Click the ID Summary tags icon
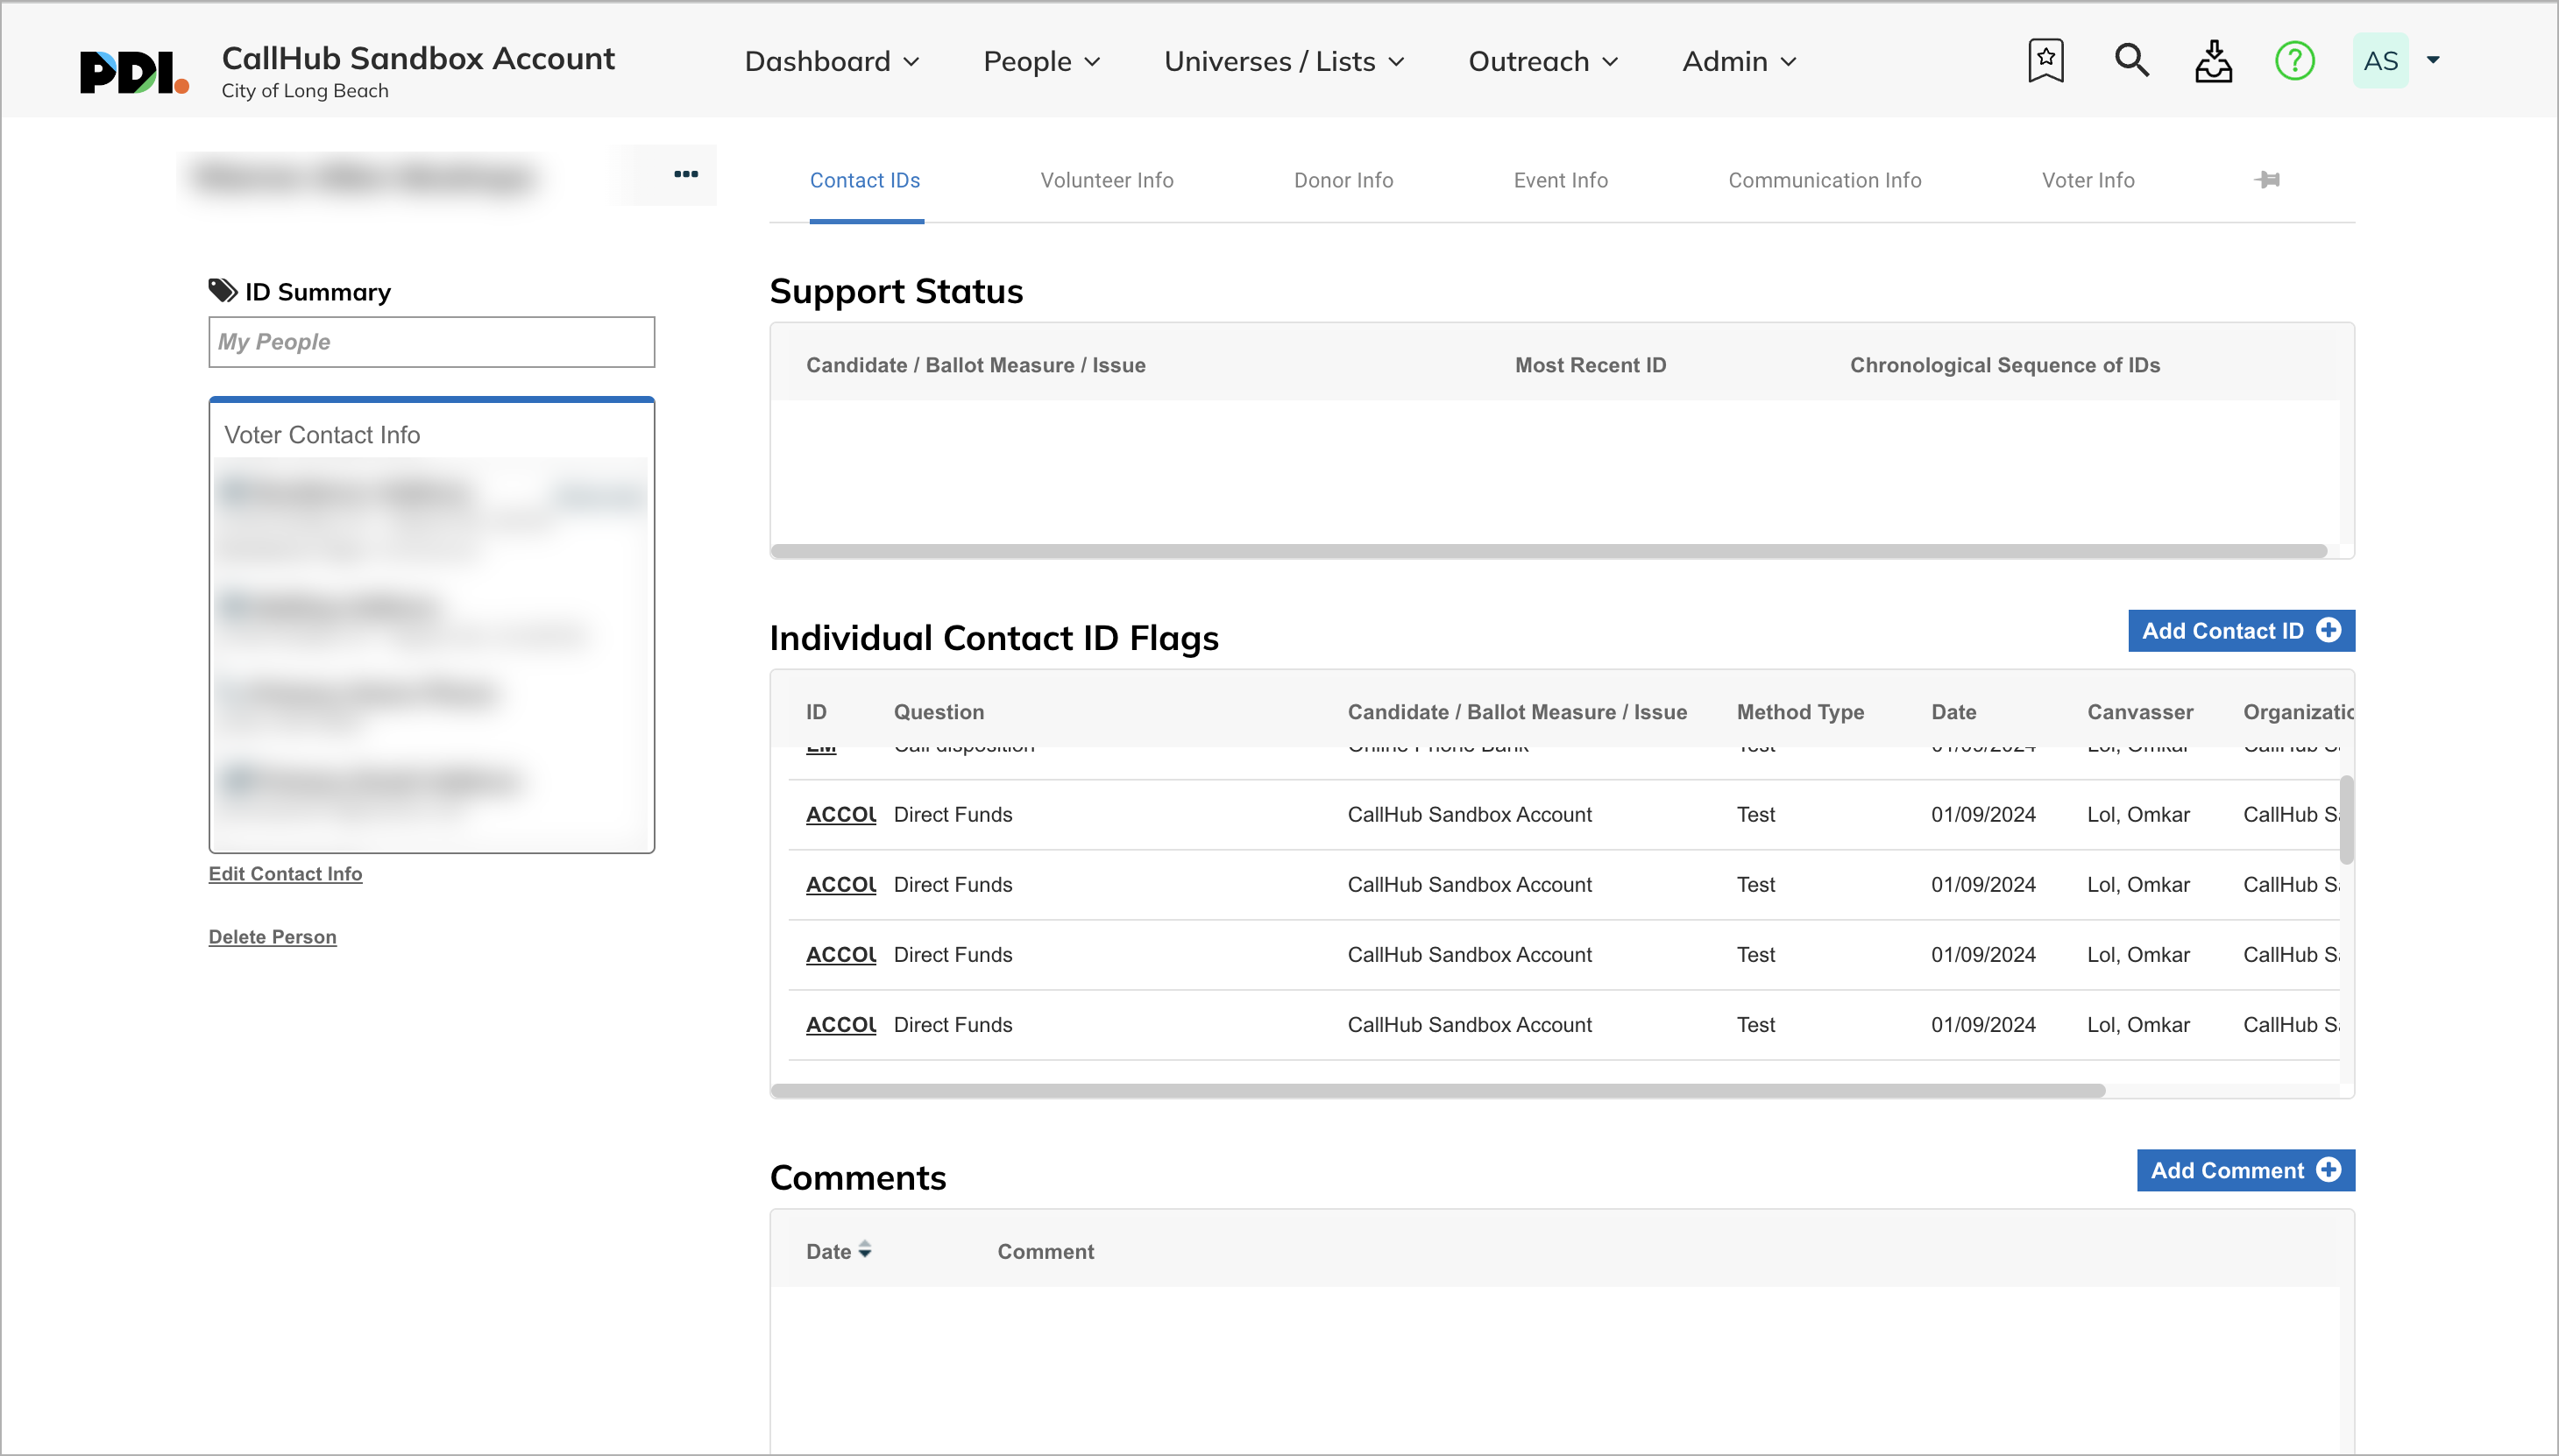This screenshot has height=1456, width=2559. click(222, 291)
